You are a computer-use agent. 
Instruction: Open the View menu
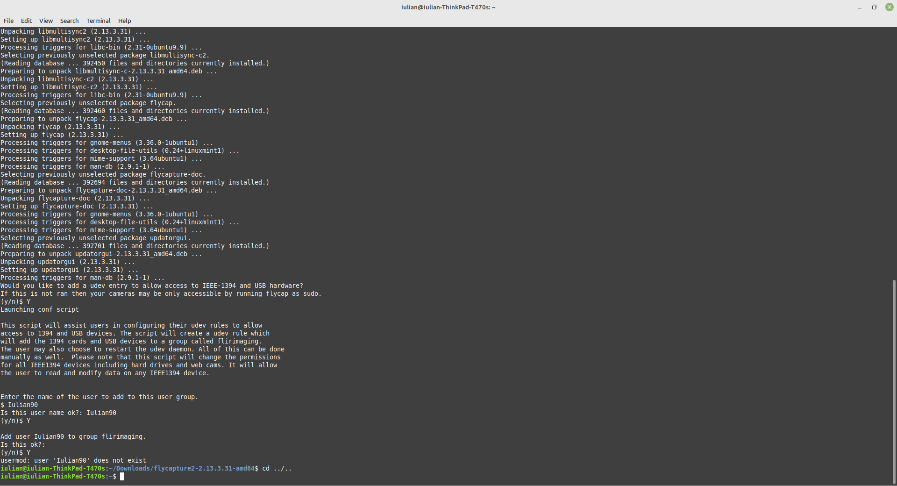(45, 21)
